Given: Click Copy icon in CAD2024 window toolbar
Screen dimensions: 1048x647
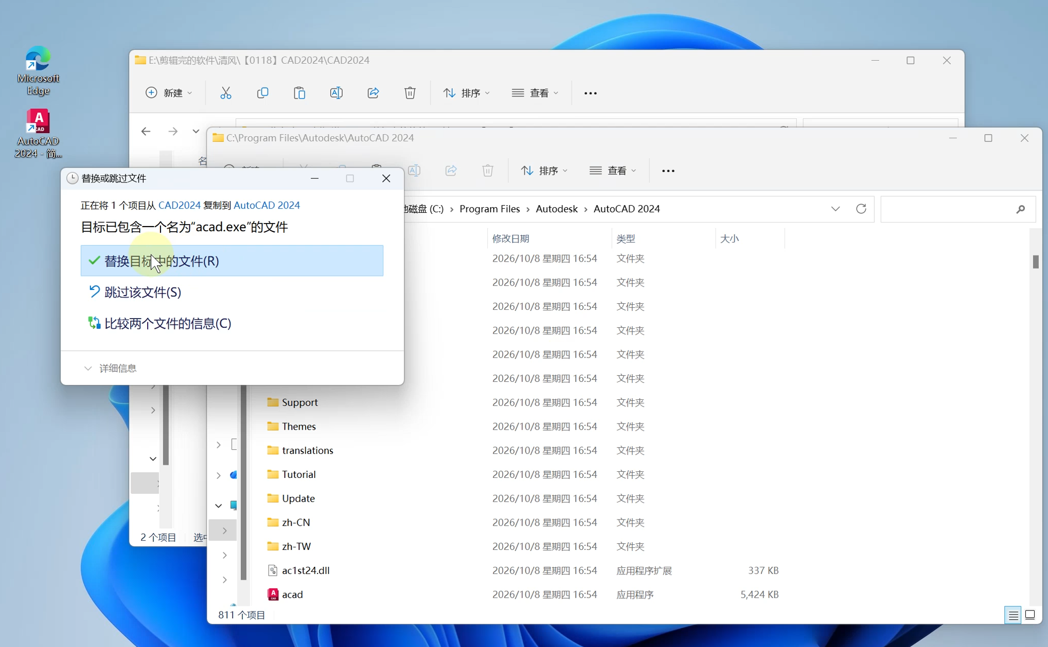Looking at the screenshot, I should pyautogui.click(x=262, y=93).
